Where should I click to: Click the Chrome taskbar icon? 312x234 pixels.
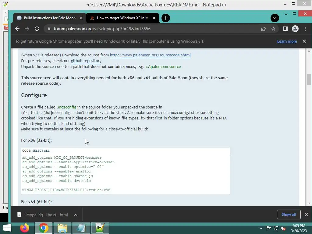(44, 228)
